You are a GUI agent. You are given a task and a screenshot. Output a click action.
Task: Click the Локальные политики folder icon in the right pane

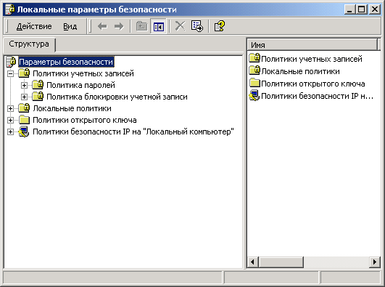pyautogui.click(x=254, y=70)
